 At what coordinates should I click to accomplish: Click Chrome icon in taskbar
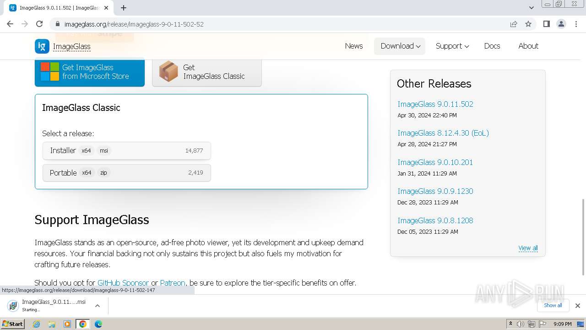click(x=83, y=324)
